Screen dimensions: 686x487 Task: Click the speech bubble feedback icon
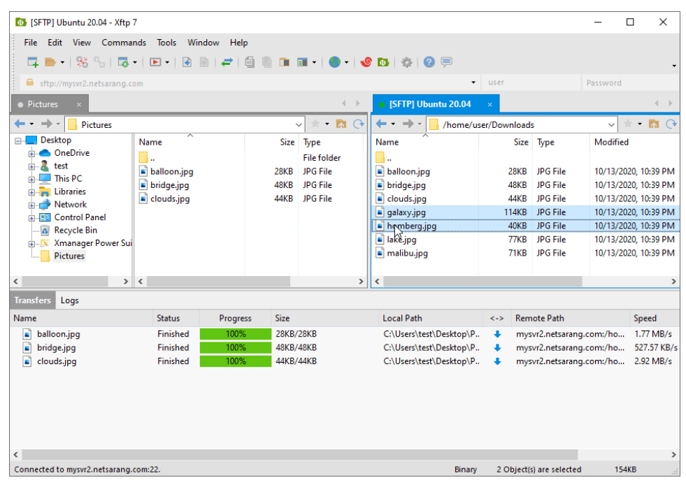click(447, 62)
